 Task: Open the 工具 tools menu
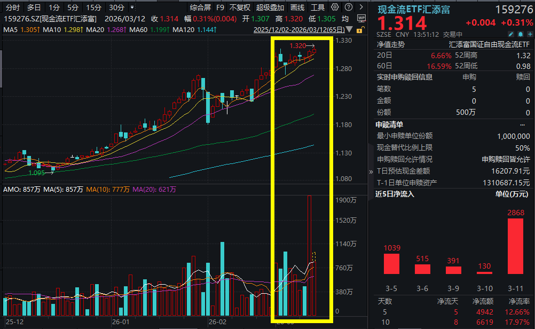[x=317, y=7]
